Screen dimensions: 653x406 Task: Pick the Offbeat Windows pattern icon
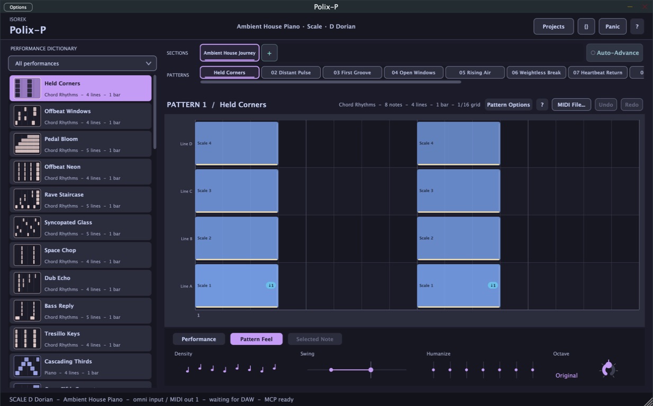pos(27,116)
